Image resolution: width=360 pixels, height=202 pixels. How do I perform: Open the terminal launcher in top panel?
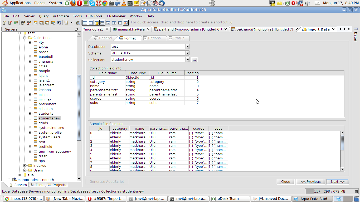coord(130,3)
